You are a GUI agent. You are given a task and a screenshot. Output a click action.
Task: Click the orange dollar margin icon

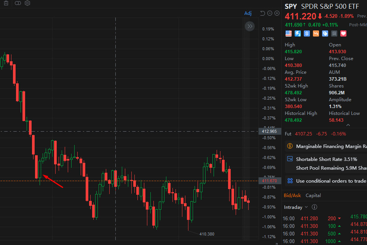(290, 146)
